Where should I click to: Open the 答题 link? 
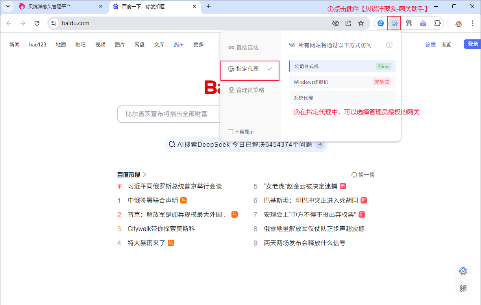pos(431,45)
